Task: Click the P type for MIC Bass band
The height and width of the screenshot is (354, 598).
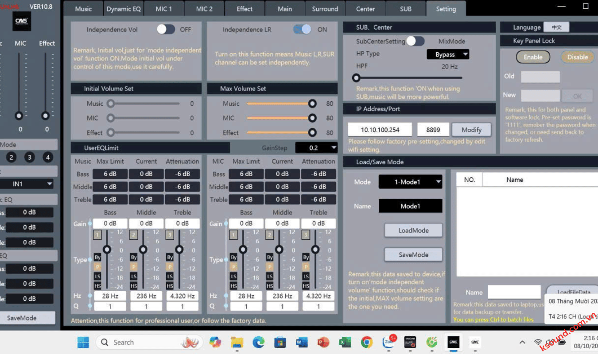Action: pos(233,267)
